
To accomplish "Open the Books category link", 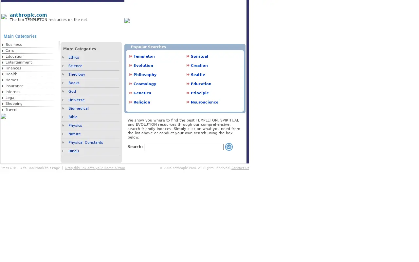I will pyautogui.click(x=74, y=83).
